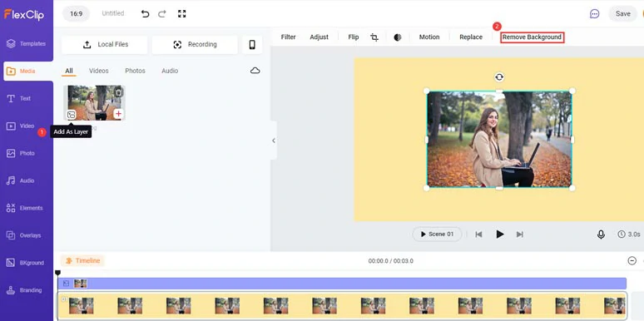Switch to the Audio media tab

pyautogui.click(x=170, y=71)
